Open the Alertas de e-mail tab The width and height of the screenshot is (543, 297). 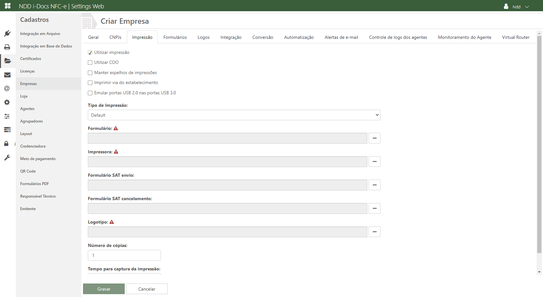pyautogui.click(x=341, y=37)
